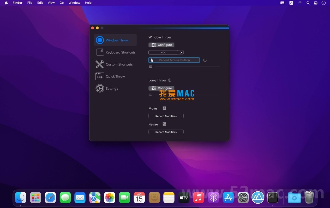Open Messages from the Dock
This screenshot has height=208, width=330.
point(65,198)
